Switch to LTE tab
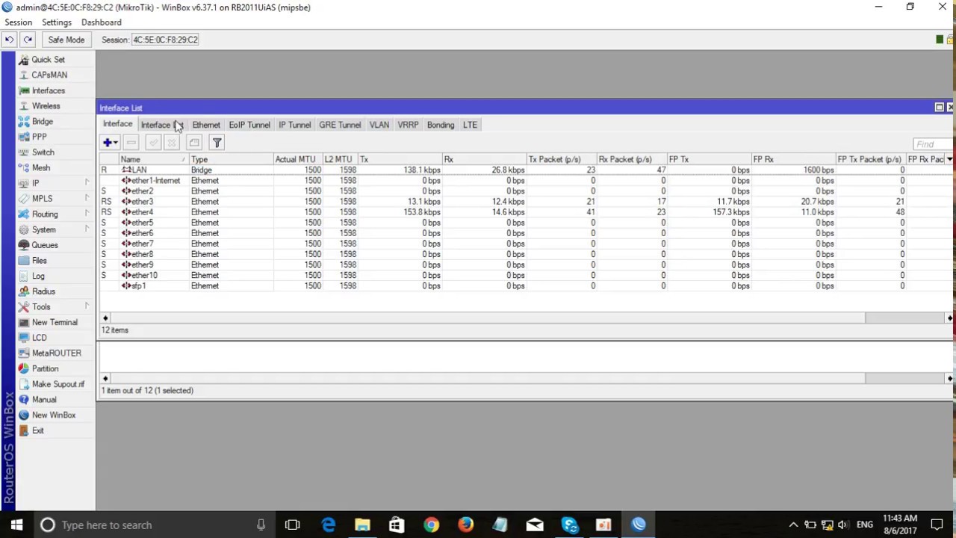956x538 pixels. (470, 125)
